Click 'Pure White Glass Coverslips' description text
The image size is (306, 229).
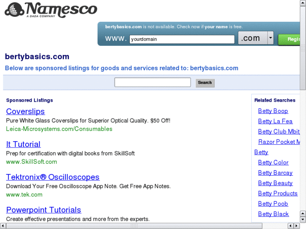[88, 121]
